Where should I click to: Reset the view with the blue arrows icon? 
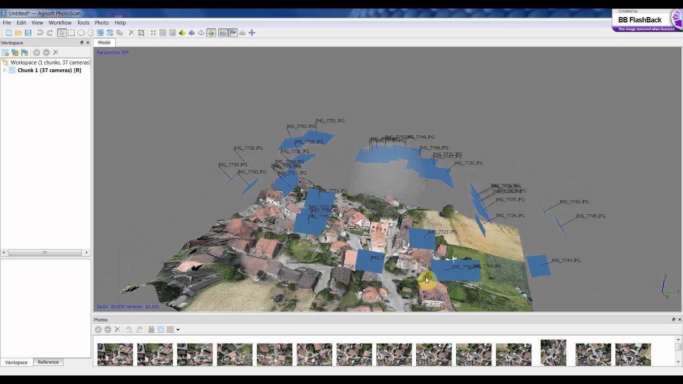252,33
